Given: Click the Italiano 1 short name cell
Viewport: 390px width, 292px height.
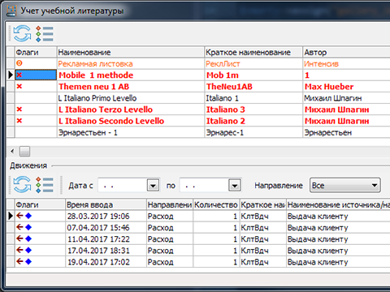Looking at the screenshot, I should coord(253,98).
